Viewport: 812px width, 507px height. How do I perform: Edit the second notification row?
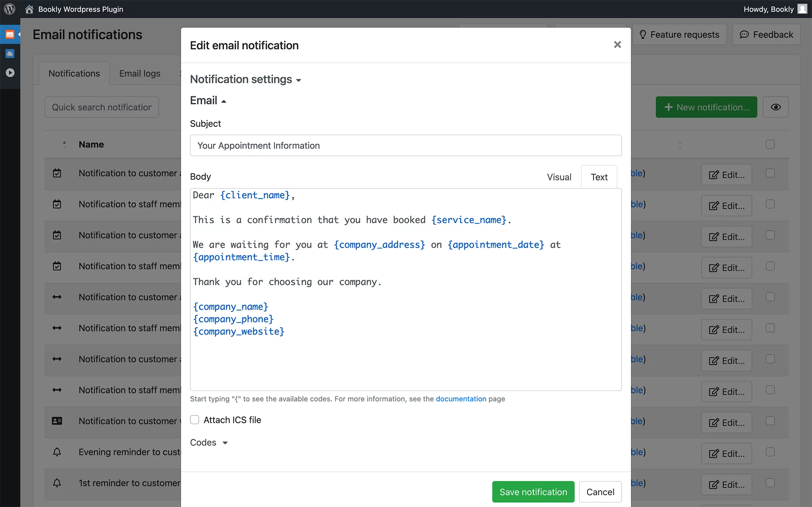tap(727, 206)
